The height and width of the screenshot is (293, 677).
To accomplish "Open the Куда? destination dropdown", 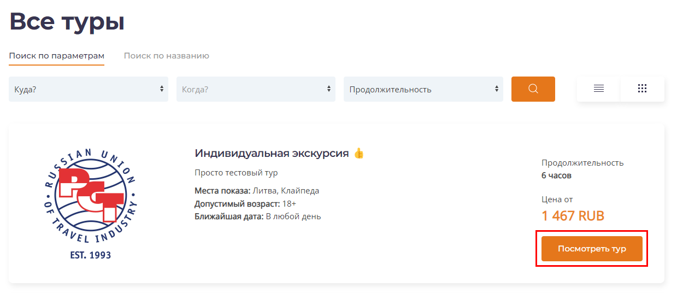I will point(89,89).
